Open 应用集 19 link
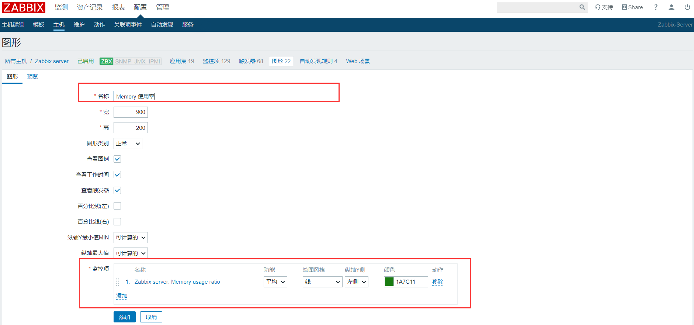 click(182, 61)
